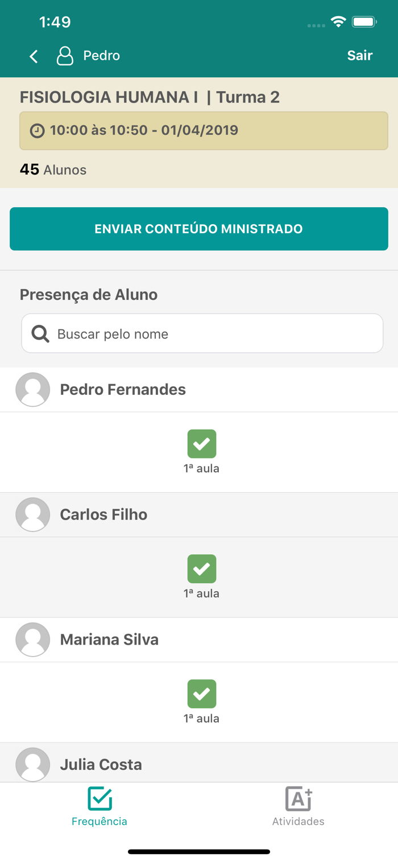Toggle Mariana Silva 1ª aula presence
398x862 pixels.
(202, 694)
